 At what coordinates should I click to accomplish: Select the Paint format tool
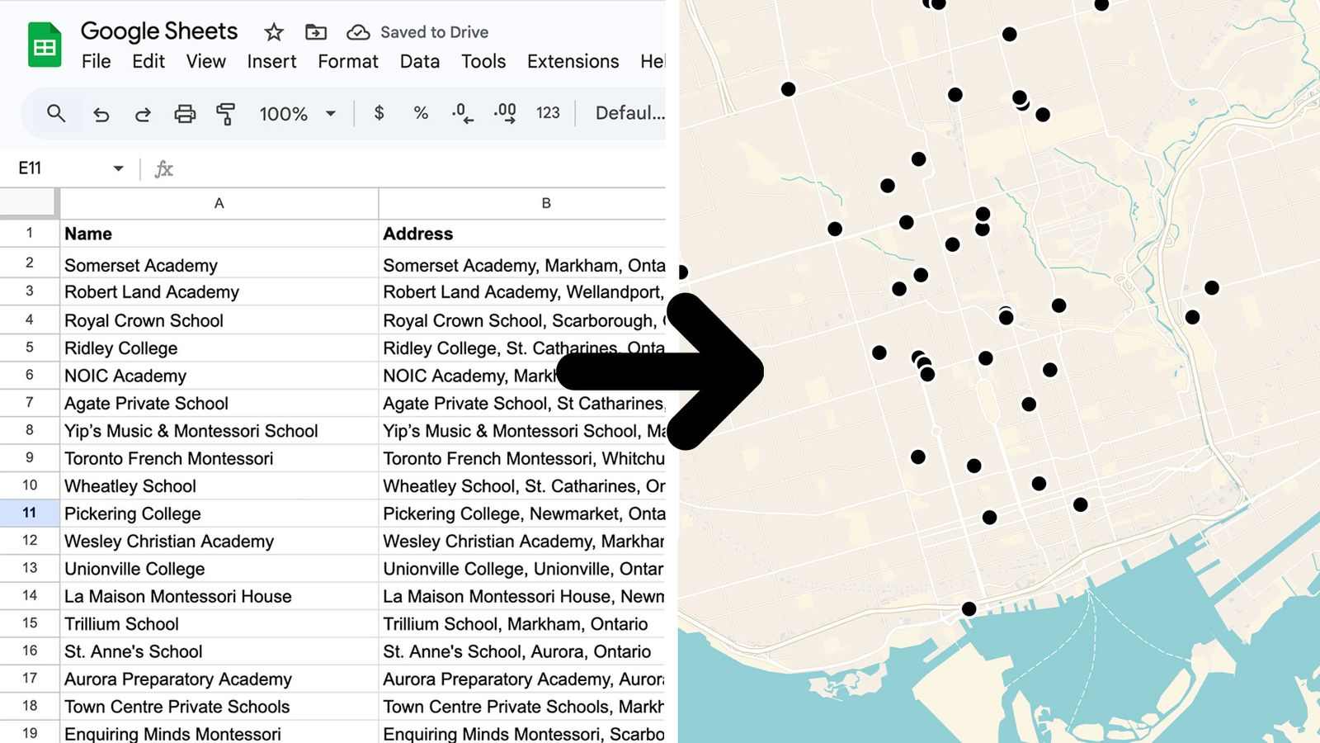tap(224, 114)
